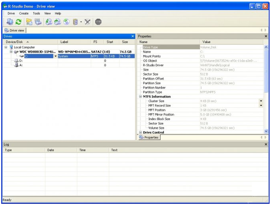272x205 pixels.
Task: Click the Value column header in Properties
Action: [x=232, y=42]
